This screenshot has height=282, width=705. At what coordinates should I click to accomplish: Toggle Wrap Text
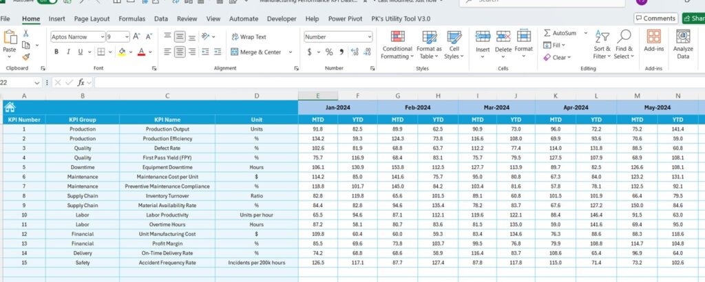(x=249, y=37)
